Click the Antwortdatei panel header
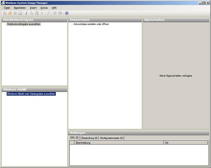211x168 pixels. click(x=105, y=20)
